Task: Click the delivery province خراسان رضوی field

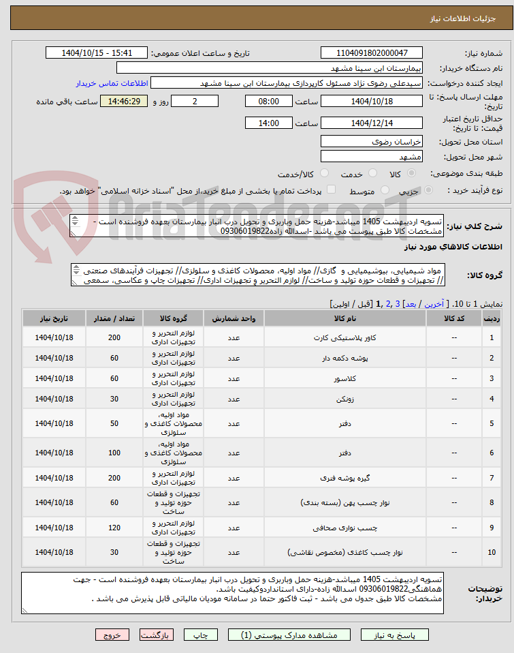Action: (x=372, y=142)
